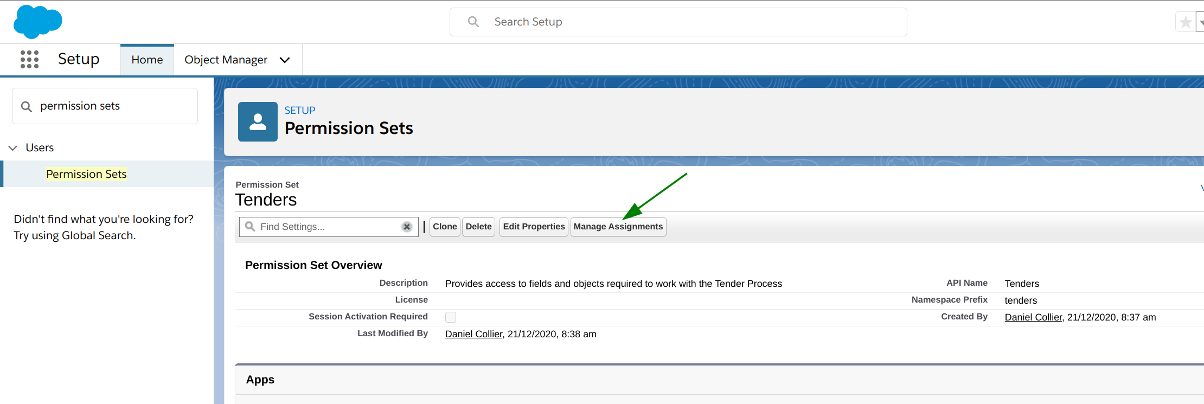Click the Search Setup magnifier icon

(x=473, y=22)
